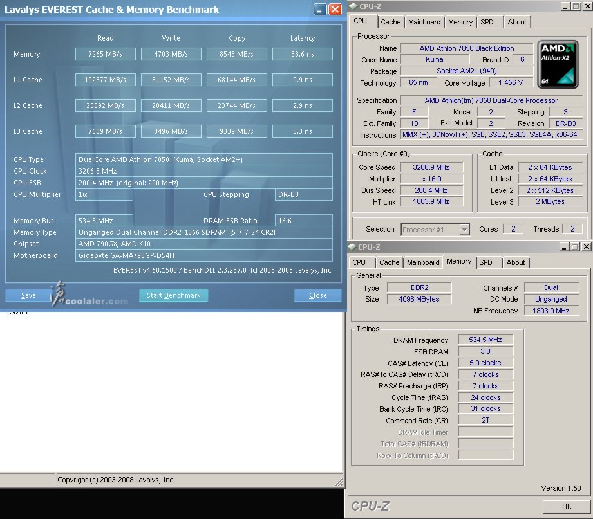Click the Memory Latency 58.6 ns result

click(x=303, y=54)
